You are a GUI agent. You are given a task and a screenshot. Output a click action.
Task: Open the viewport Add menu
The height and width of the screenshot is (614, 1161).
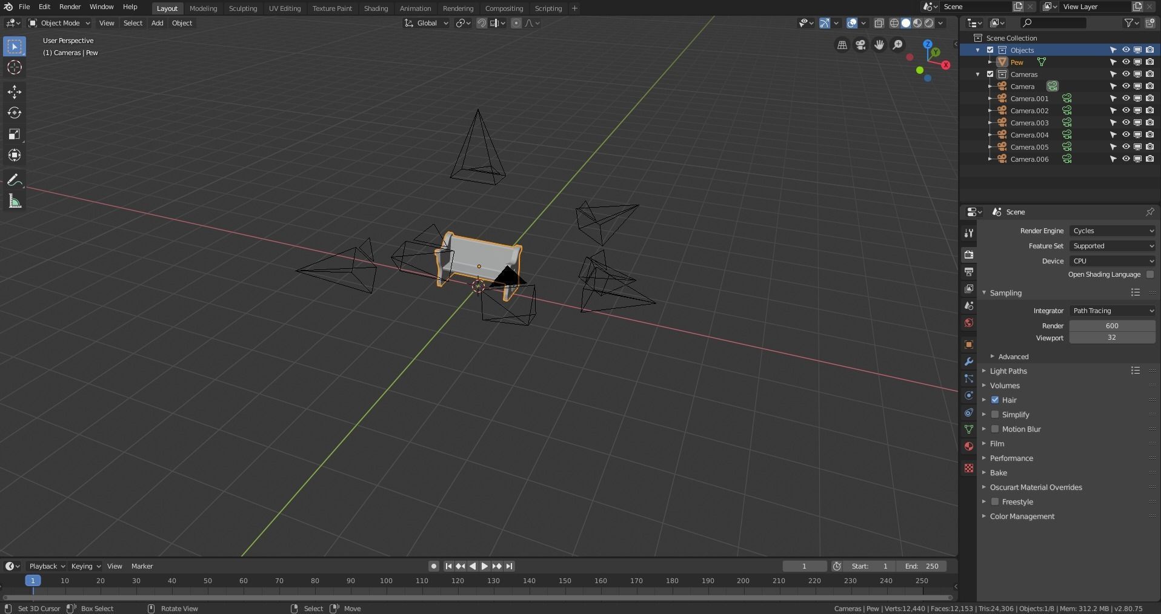(x=157, y=23)
